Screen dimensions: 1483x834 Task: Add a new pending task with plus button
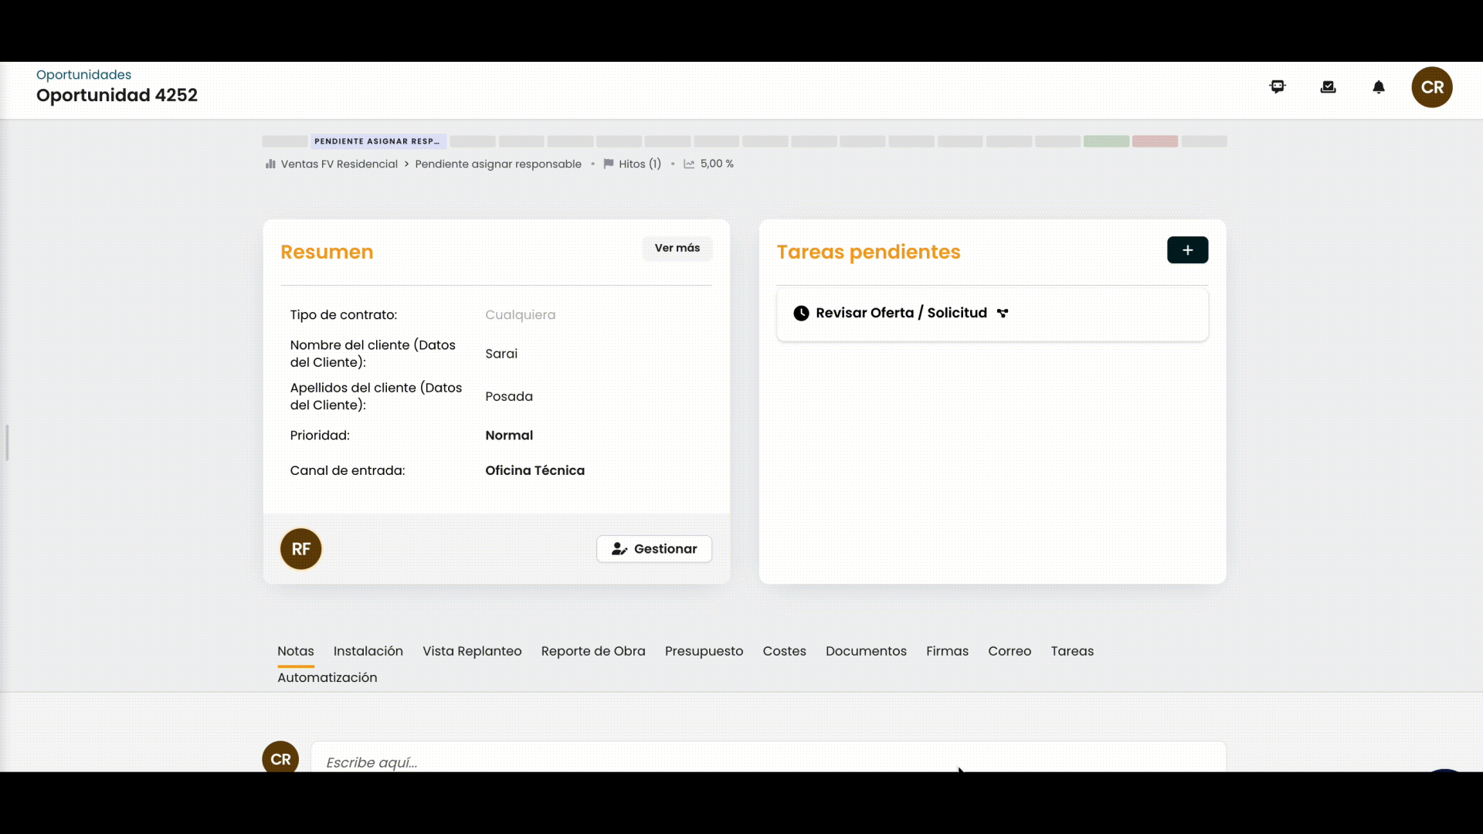1187,250
